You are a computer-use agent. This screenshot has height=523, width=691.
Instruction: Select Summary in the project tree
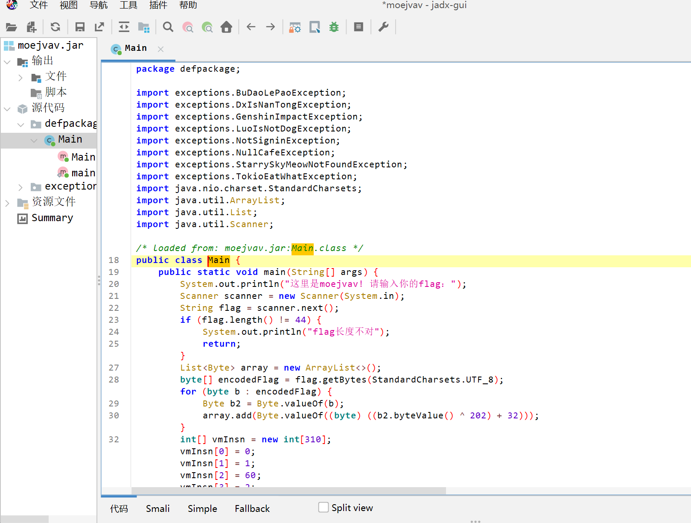click(x=52, y=218)
